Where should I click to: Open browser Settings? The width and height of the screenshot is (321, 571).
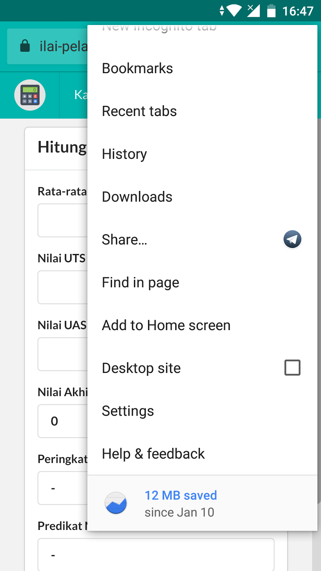point(128,411)
